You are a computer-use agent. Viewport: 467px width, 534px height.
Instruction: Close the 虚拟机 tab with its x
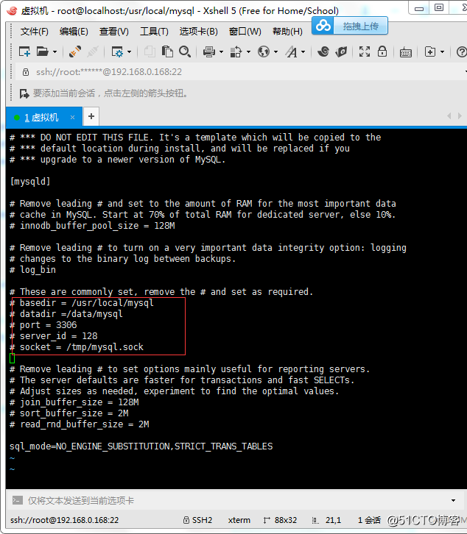click(72, 118)
